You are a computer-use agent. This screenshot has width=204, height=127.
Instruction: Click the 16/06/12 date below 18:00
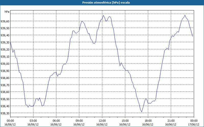(x=148, y=124)
